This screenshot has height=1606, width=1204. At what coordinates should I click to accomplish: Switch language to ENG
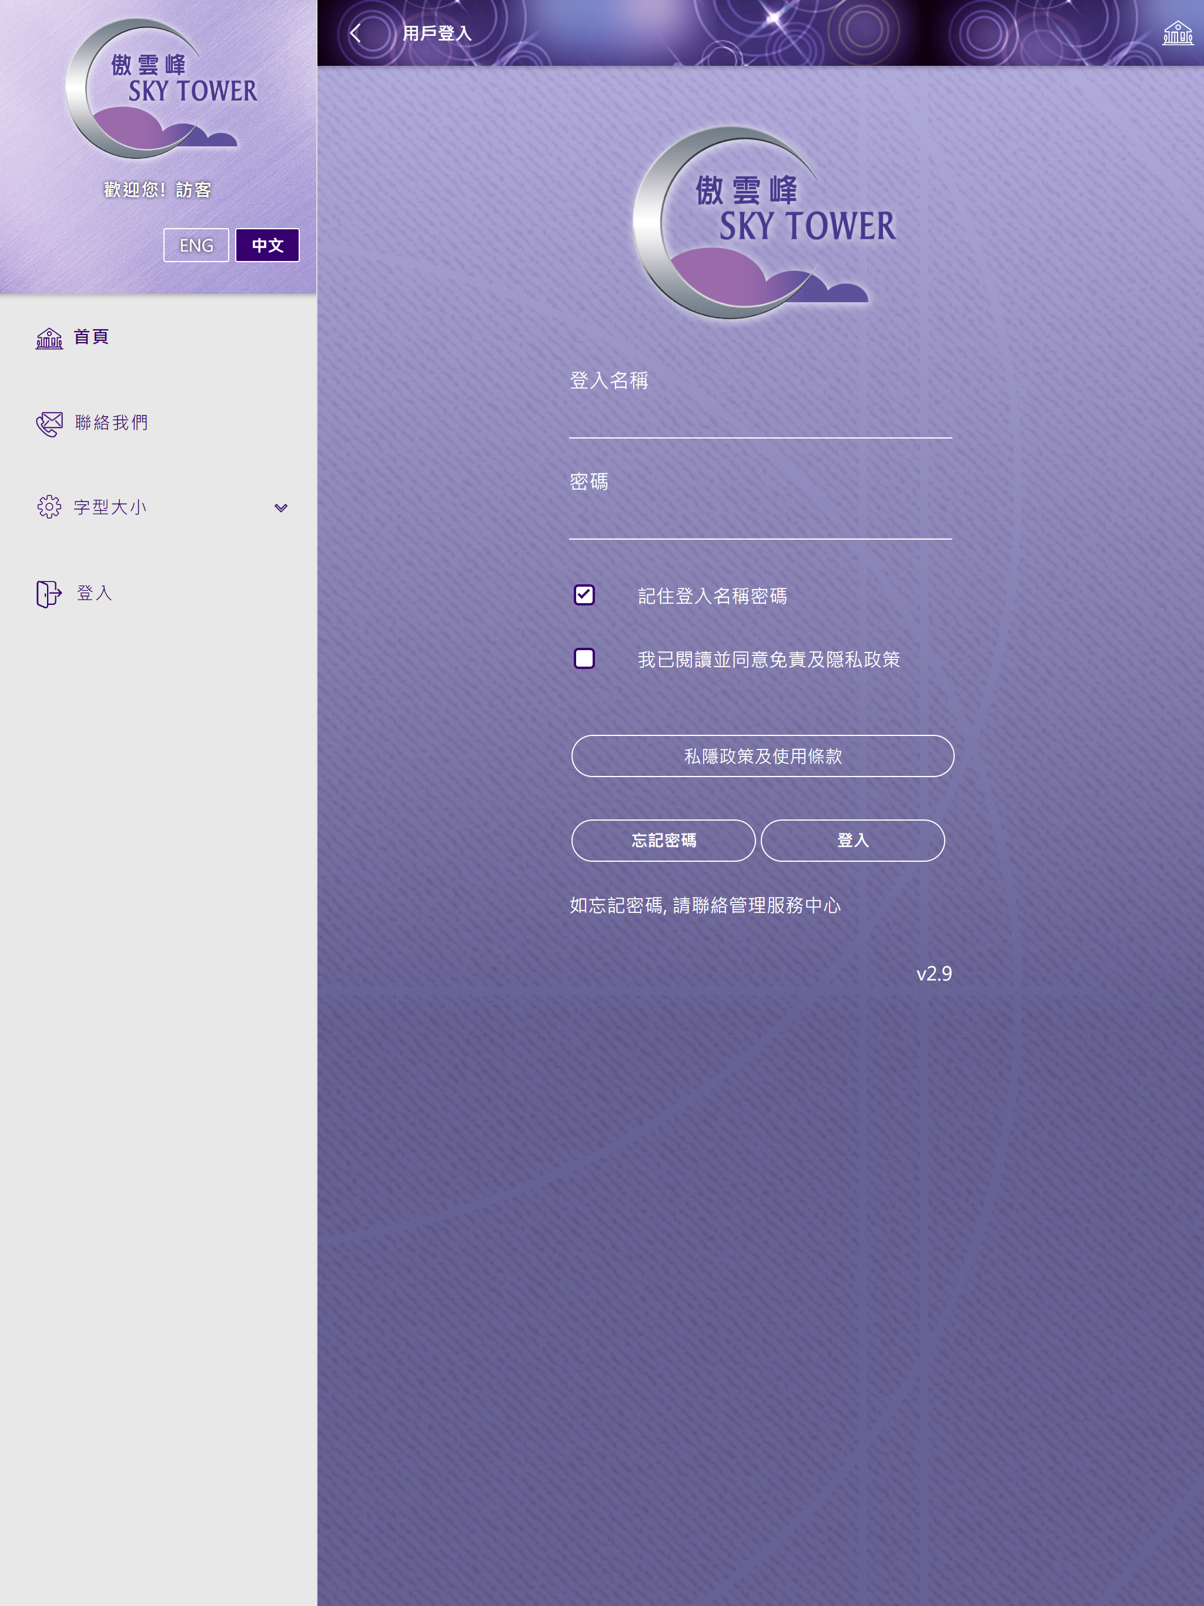click(x=196, y=245)
